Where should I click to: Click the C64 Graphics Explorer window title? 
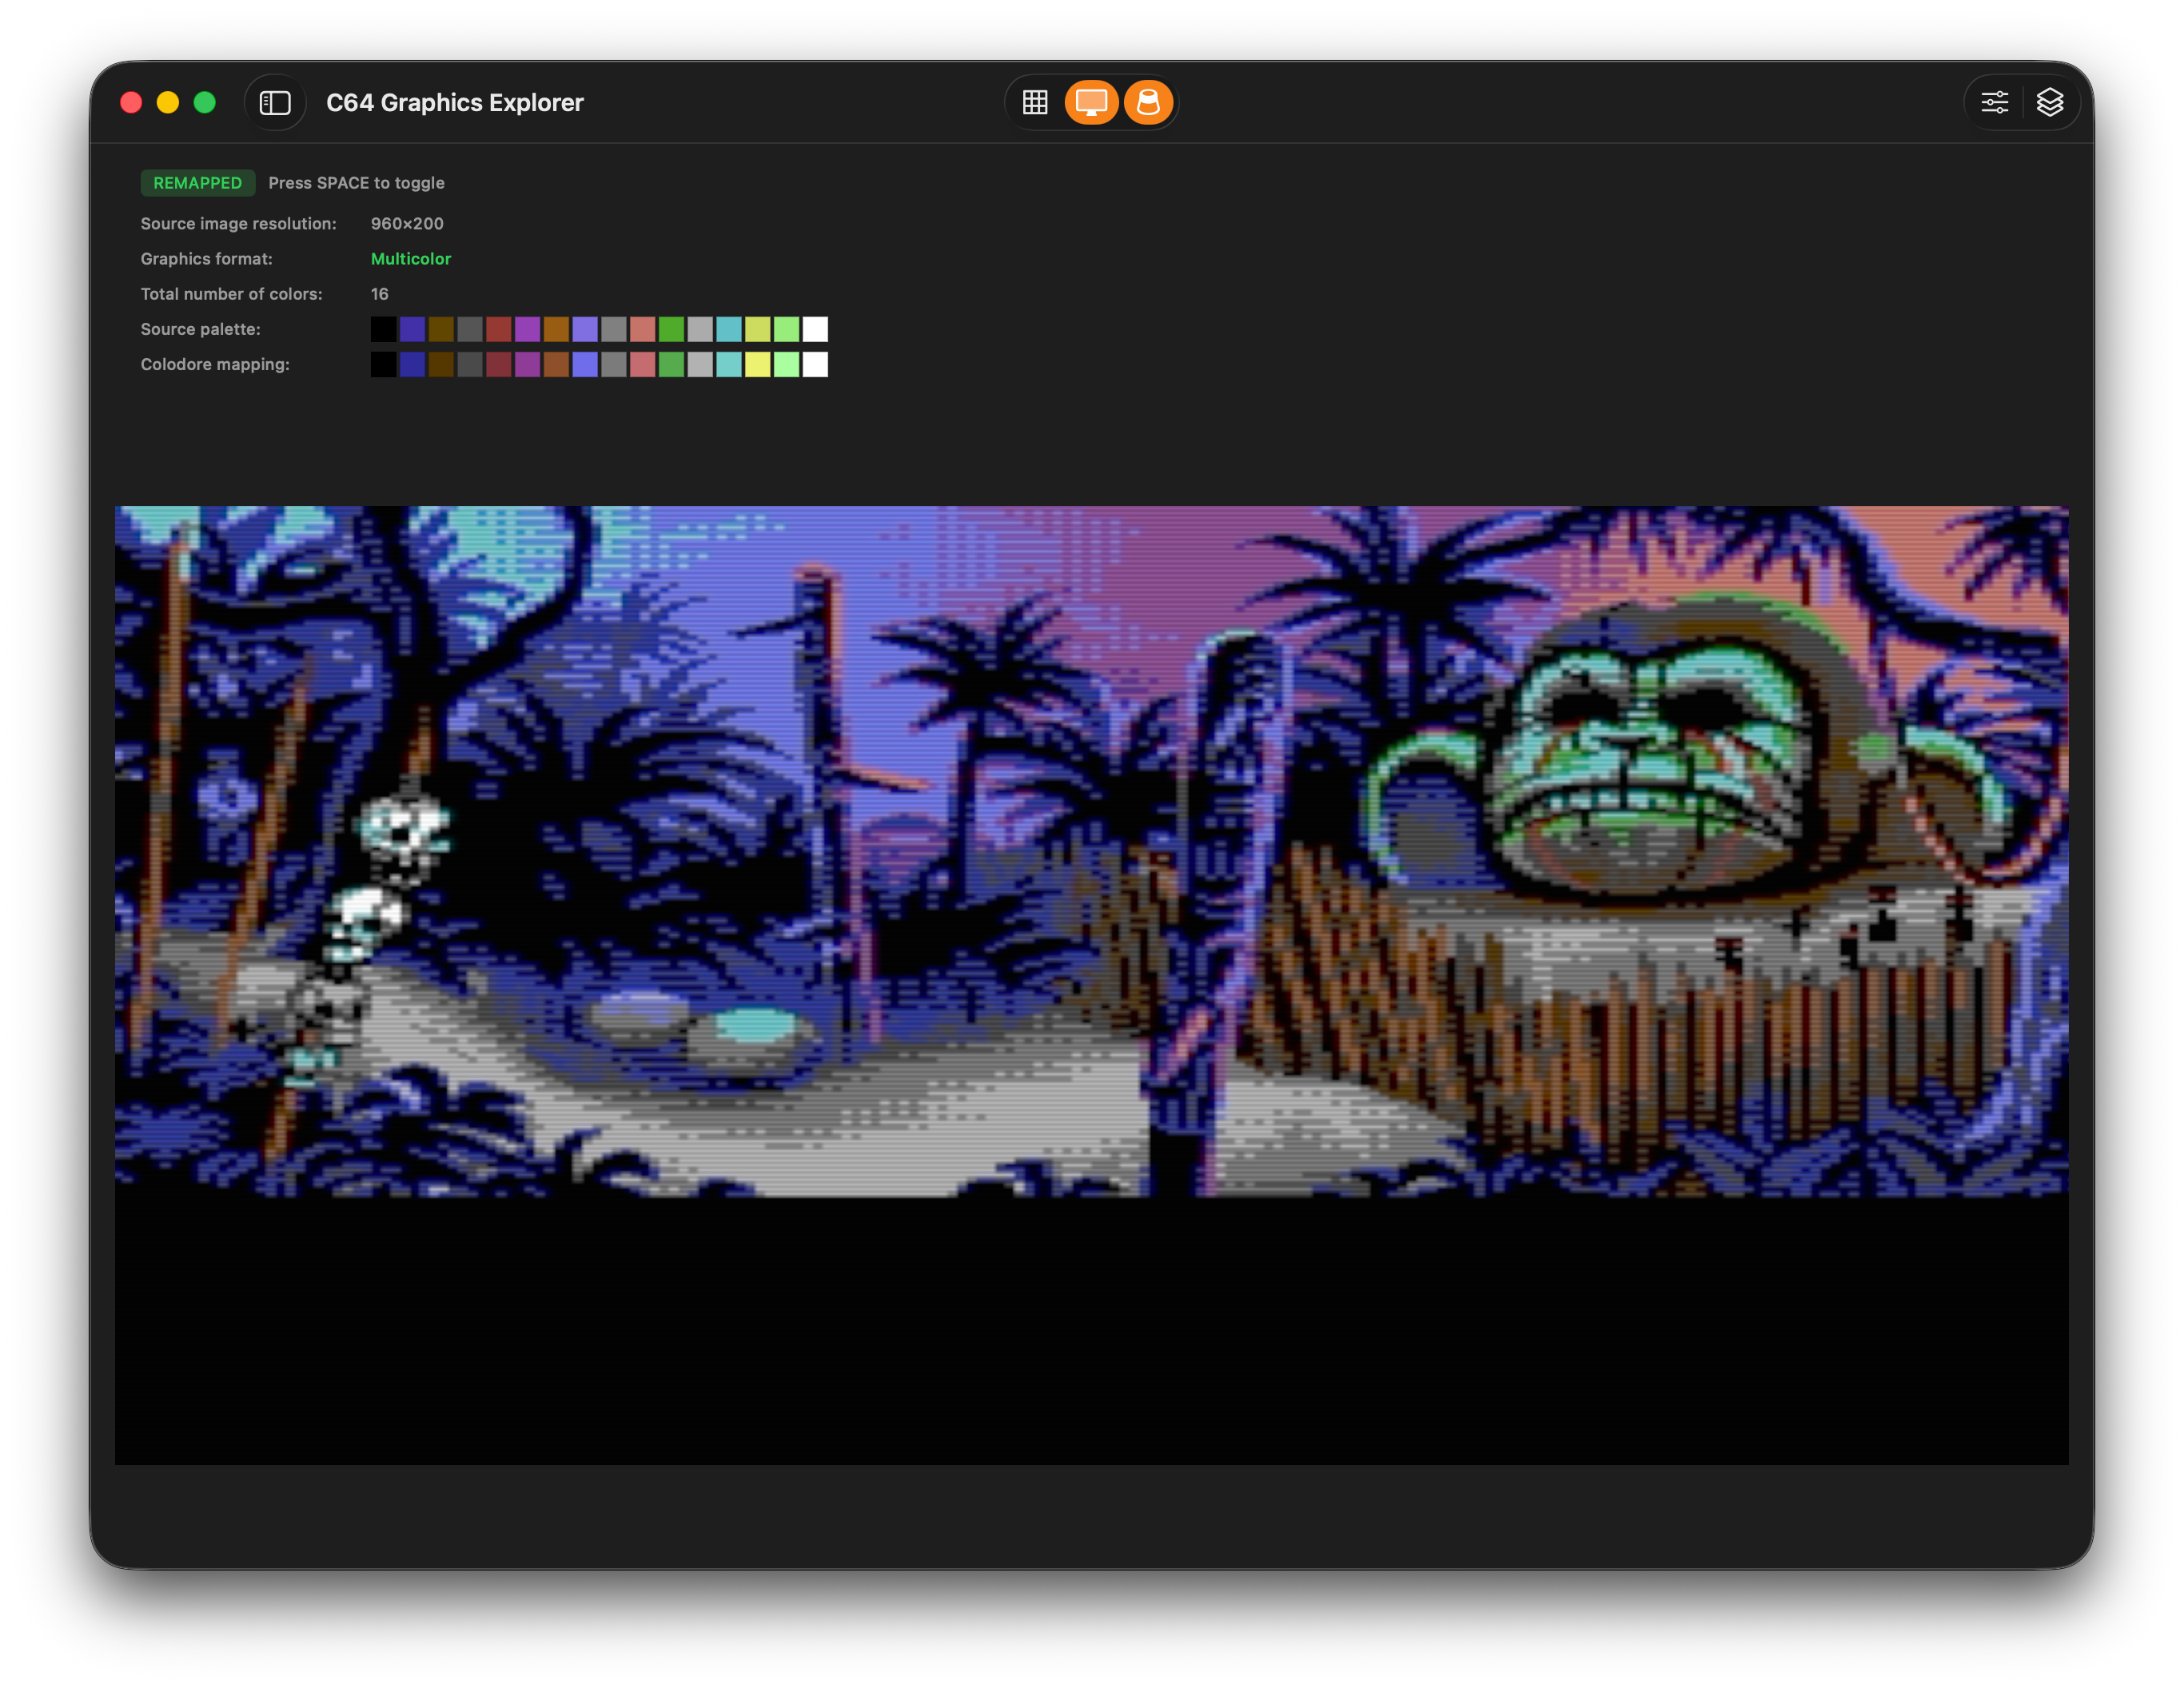454,102
